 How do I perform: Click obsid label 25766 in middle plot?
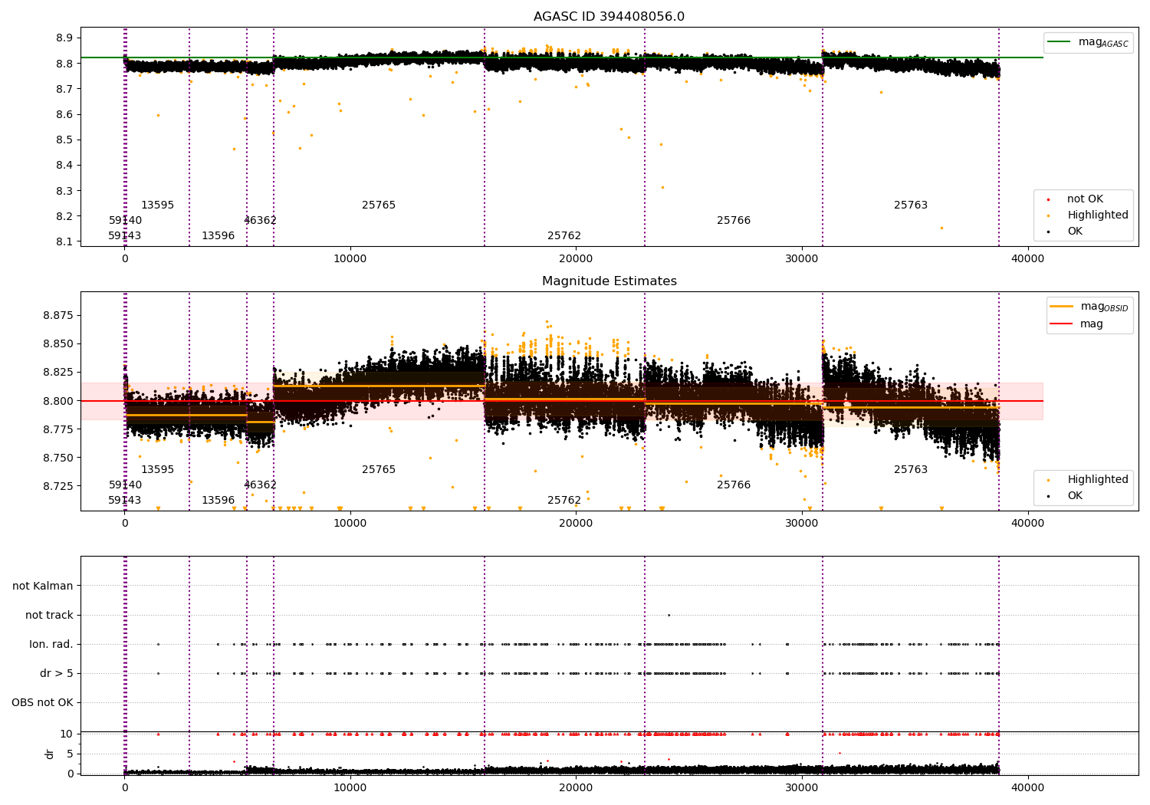point(734,485)
